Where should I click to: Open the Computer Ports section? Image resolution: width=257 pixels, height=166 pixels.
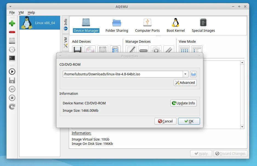click(x=147, y=25)
